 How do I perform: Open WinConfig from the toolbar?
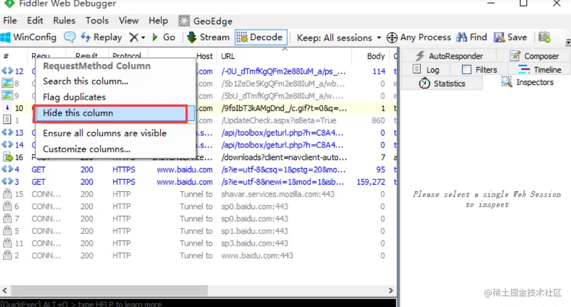coord(28,37)
